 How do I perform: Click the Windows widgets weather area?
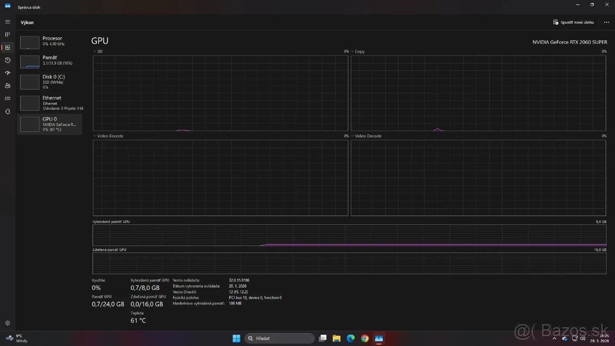coord(15,338)
